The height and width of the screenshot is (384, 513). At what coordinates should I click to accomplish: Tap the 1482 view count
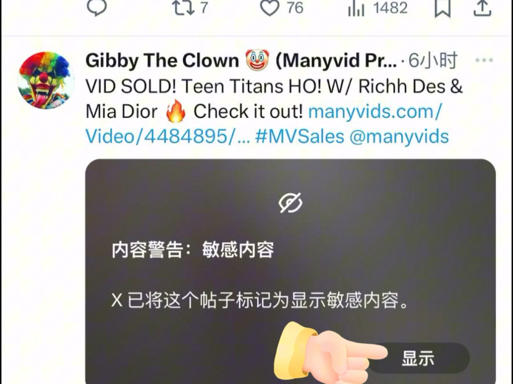390,7
